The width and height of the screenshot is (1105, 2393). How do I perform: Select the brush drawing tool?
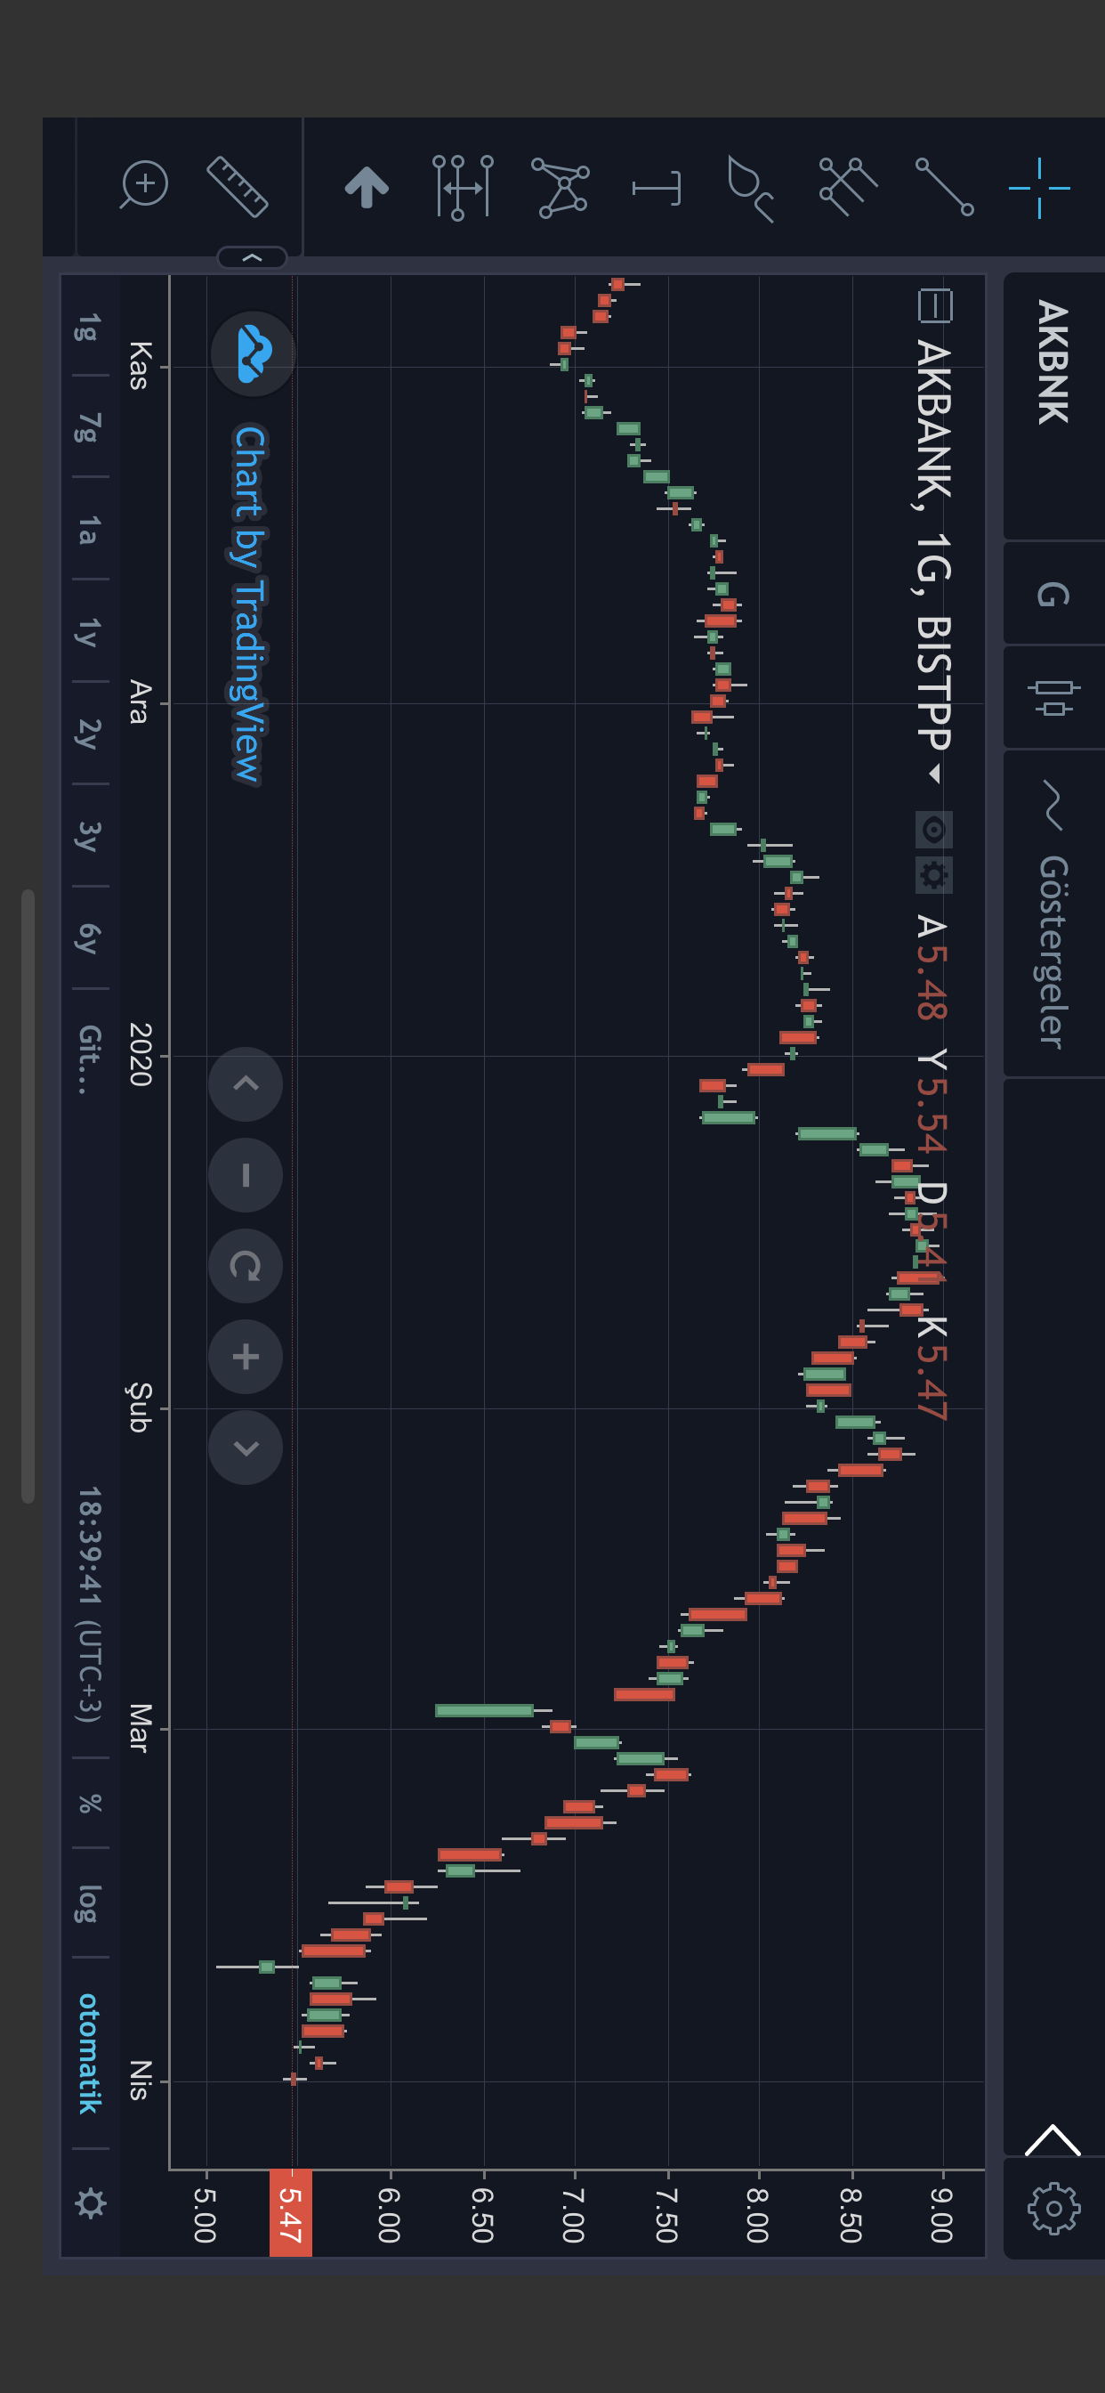click(750, 189)
